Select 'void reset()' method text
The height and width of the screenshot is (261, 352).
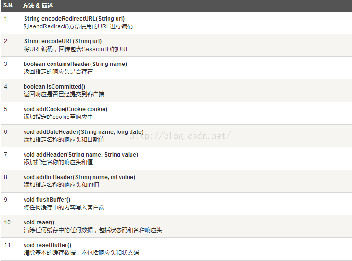[39, 222]
